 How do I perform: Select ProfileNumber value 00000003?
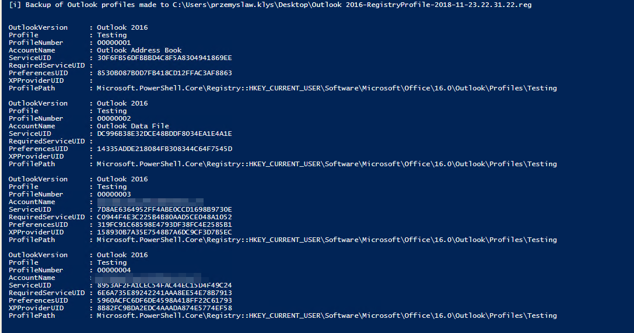114,194
